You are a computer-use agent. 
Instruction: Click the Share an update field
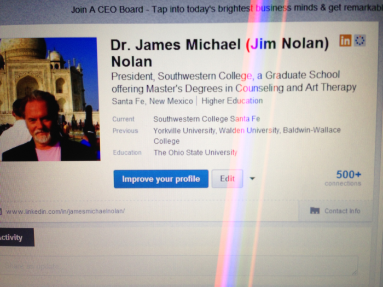point(179,266)
